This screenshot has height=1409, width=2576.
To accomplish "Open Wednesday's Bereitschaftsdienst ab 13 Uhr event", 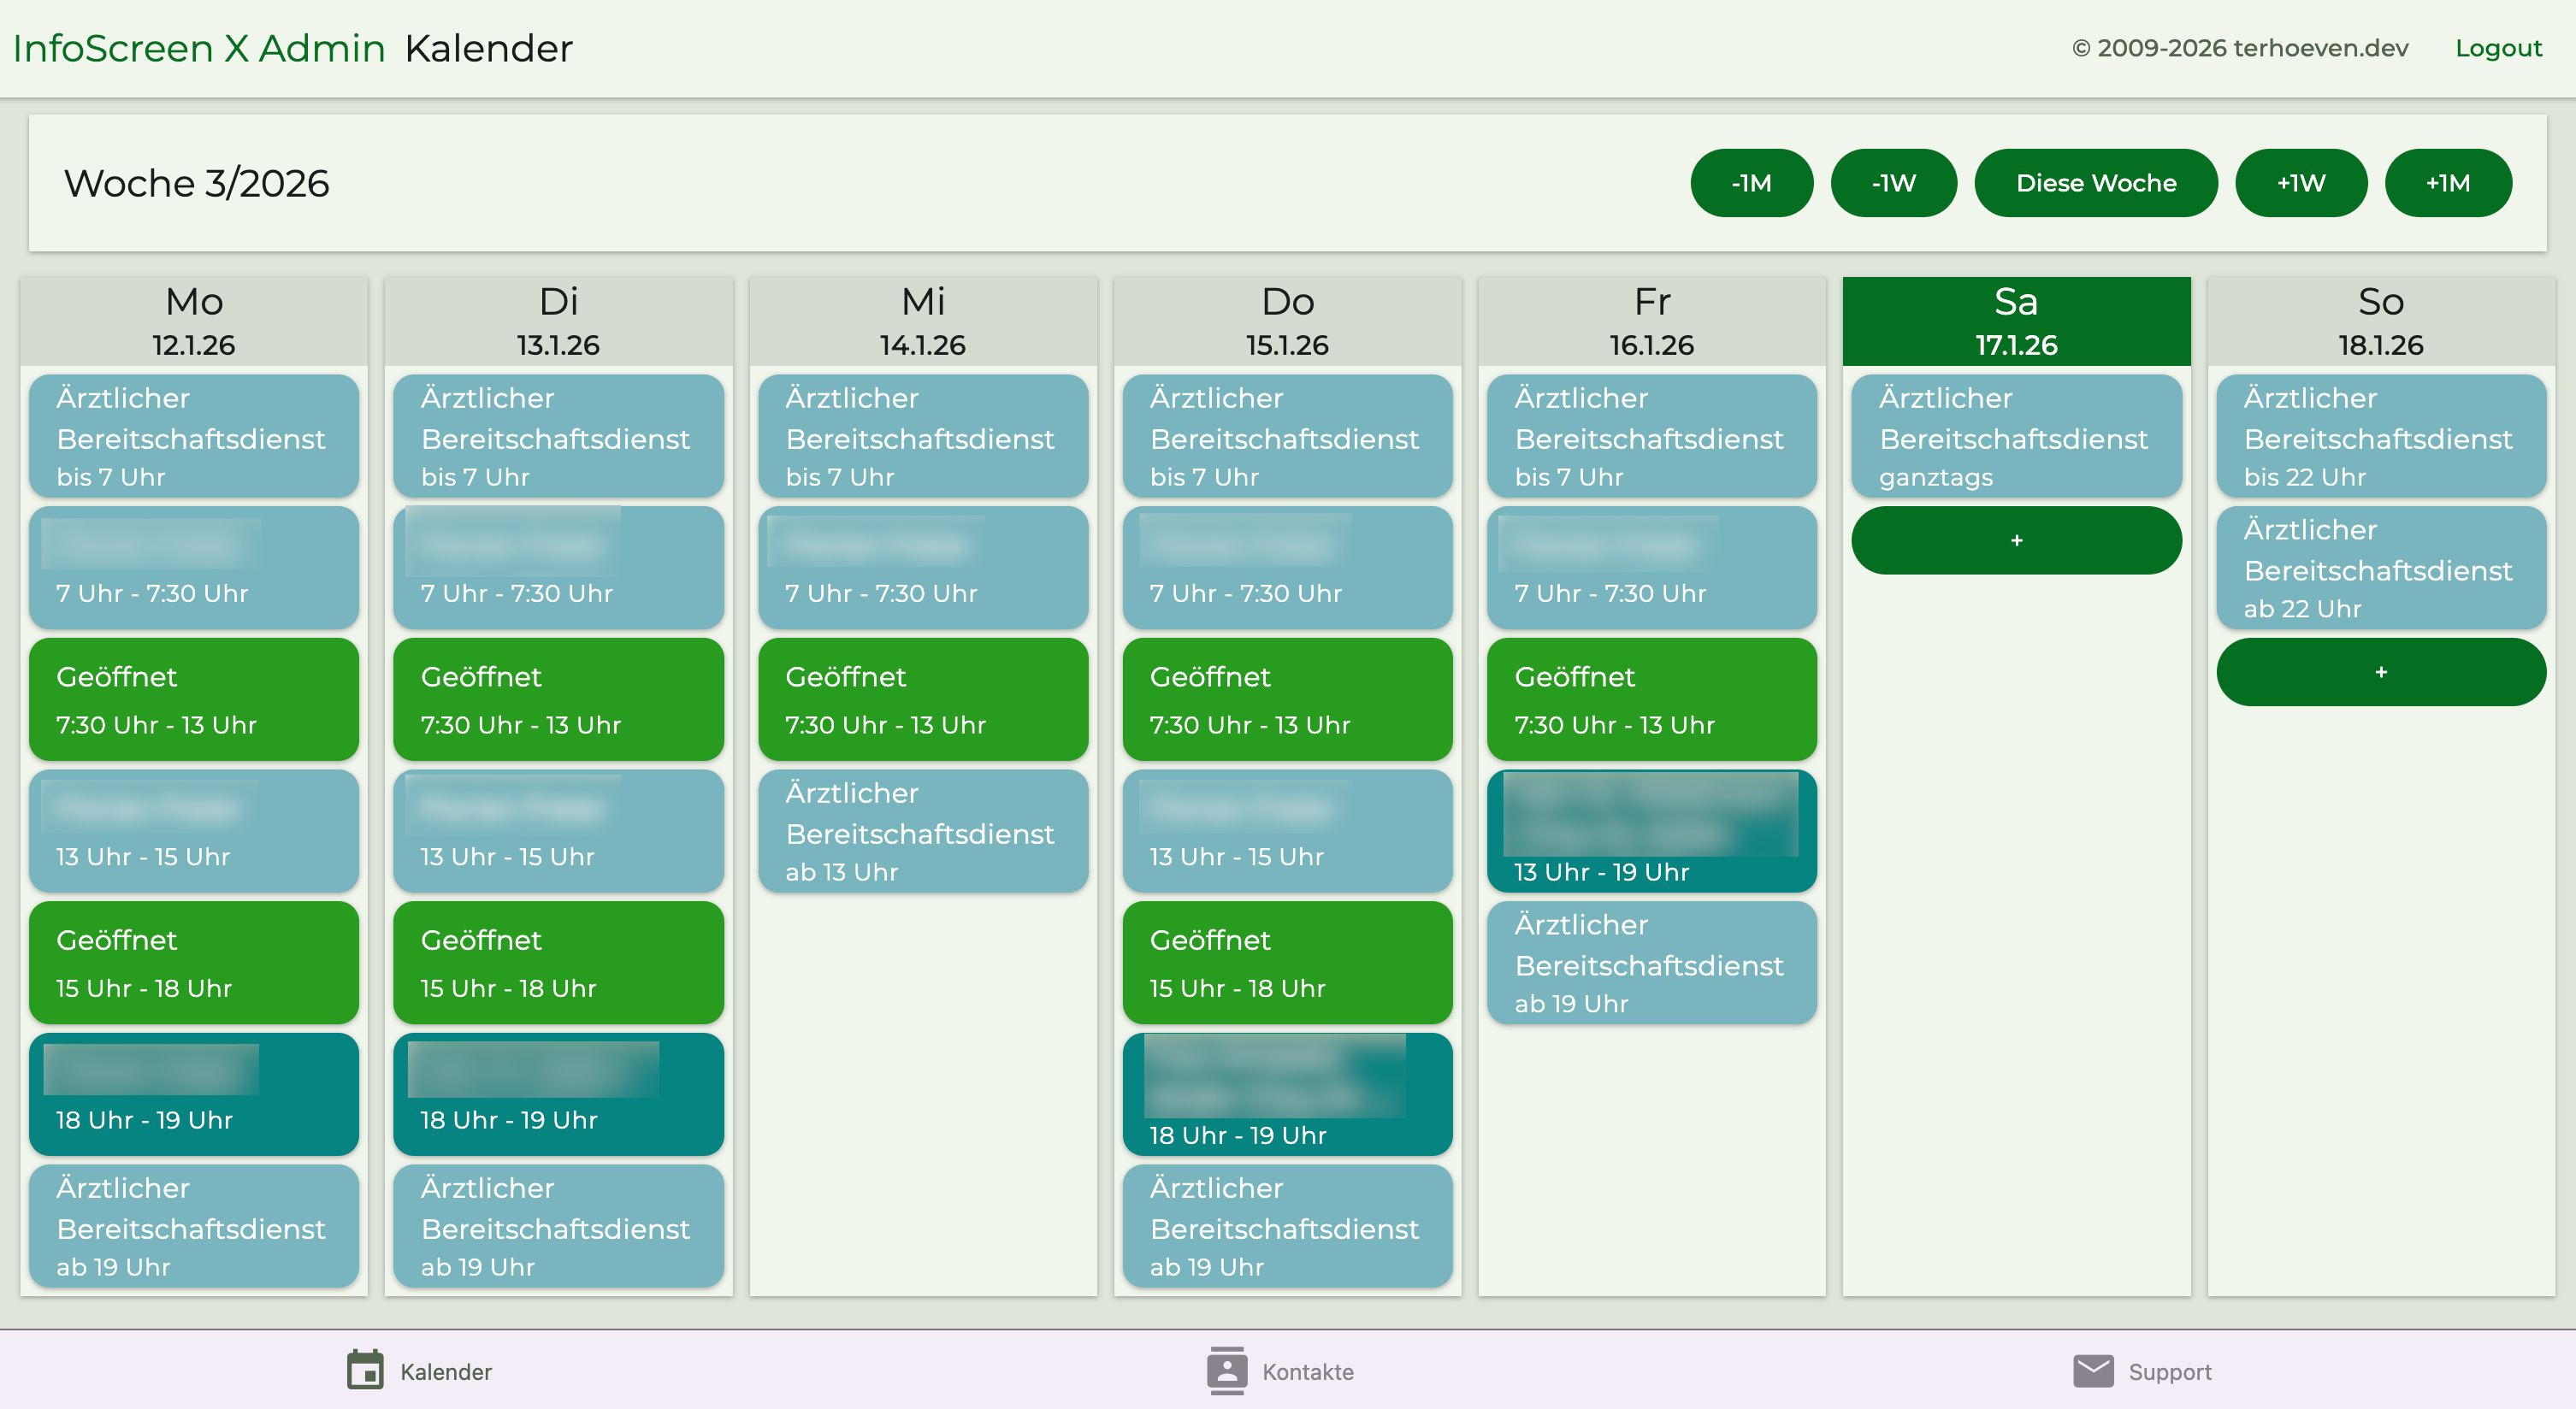I will [x=922, y=832].
